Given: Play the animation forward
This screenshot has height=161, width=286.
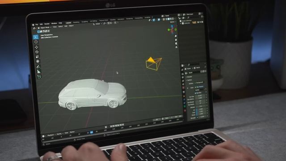Looking at the screenshot, I should click(x=118, y=125).
